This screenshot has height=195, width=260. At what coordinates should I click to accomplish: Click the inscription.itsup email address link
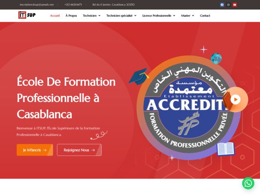(x=37, y=4)
